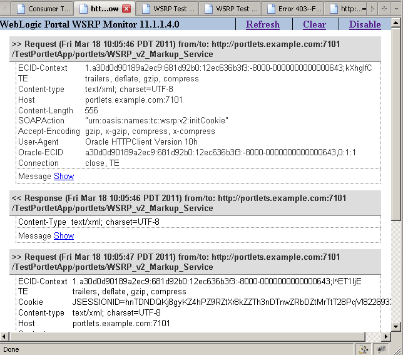403x355 pixels.
Task: Select Accept-Encoding value gzip, x-gzip
Action: 150,131
